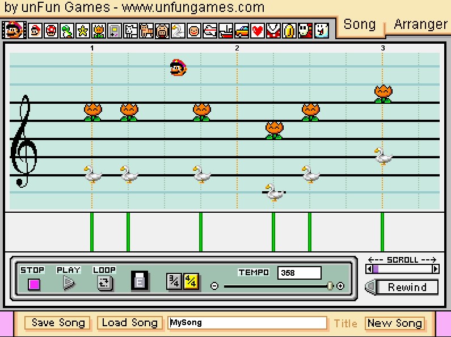Select the Cat instrument
The width and height of the screenshot is (451, 337).
pos(146,31)
